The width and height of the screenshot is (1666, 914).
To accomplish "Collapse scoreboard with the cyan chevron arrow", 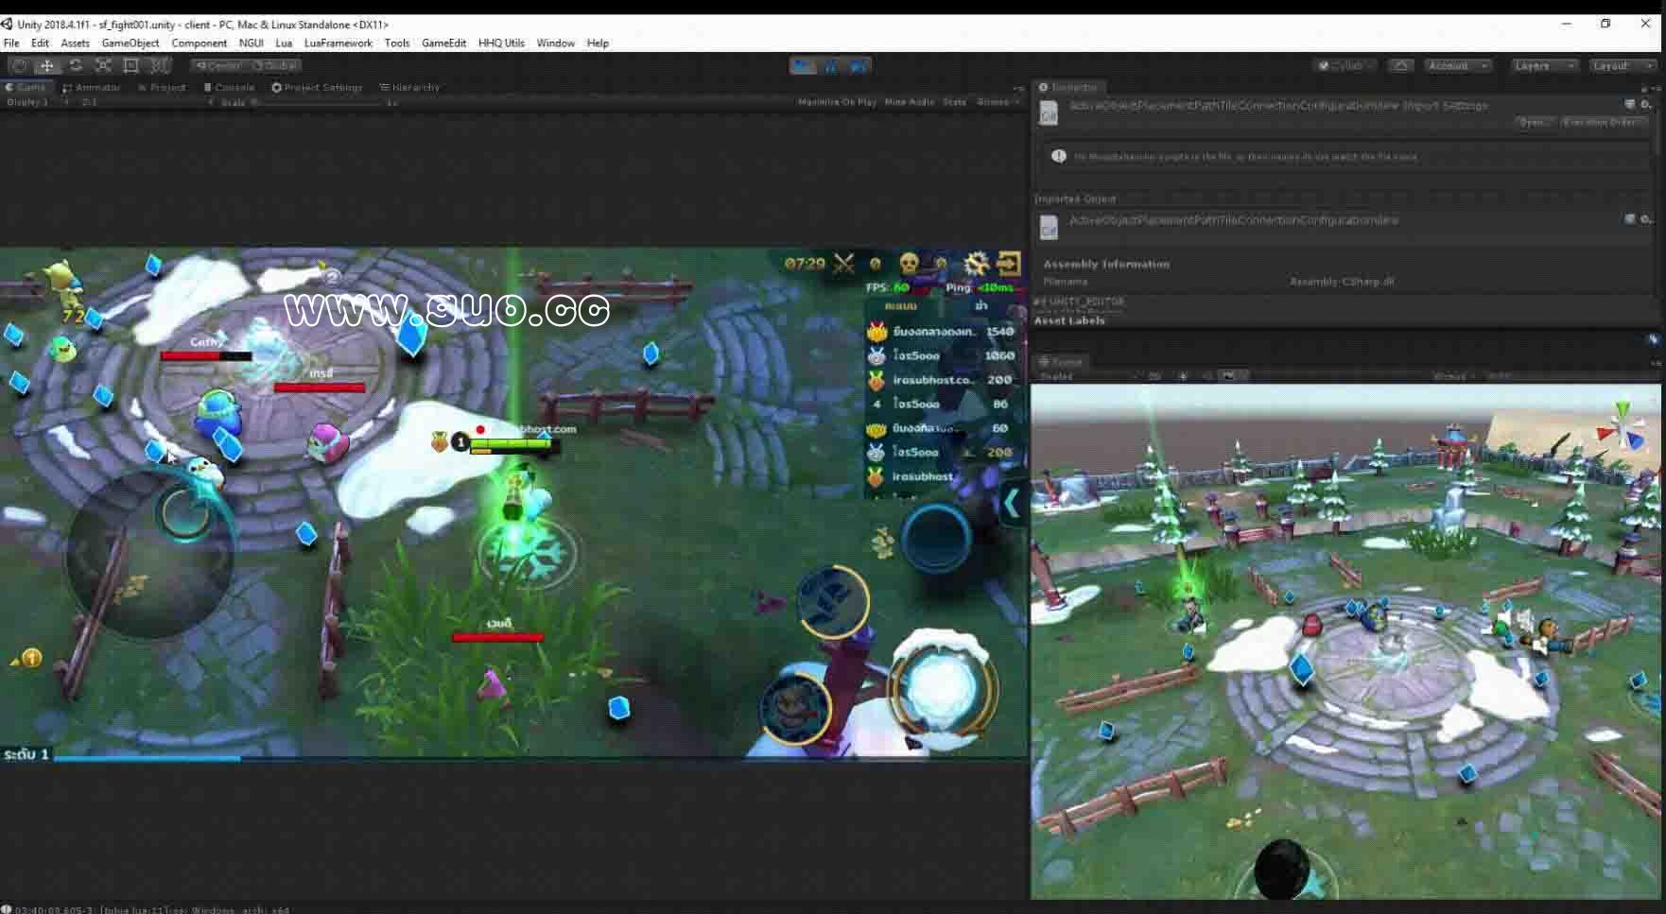I will click(1011, 503).
